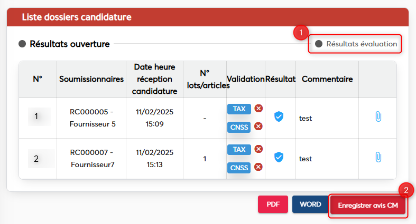Click red X next to TAX for Fournisseur7
Screen dimensions: 416x224
pyautogui.click(x=258, y=149)
